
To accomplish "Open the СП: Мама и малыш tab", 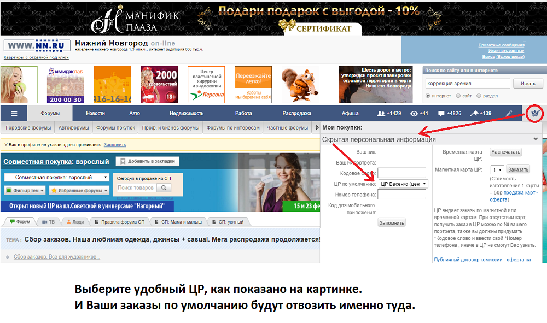I will click(x=178, y=221).
